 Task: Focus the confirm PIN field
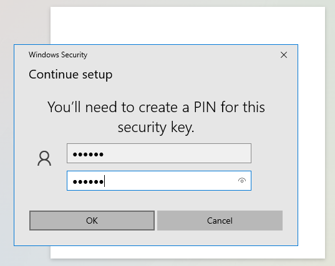[x=159, y=181]
